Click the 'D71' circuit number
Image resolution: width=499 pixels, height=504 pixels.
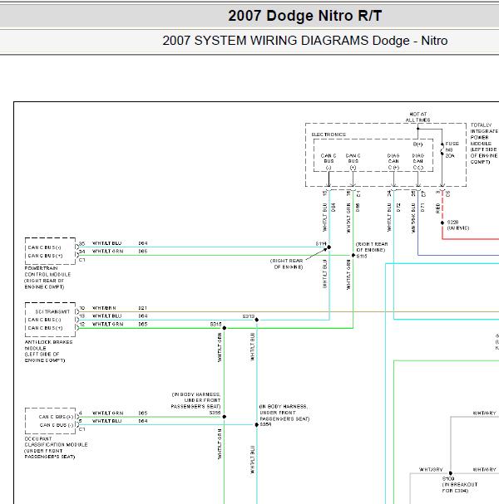pyautogui.click(x=422, y=208)
